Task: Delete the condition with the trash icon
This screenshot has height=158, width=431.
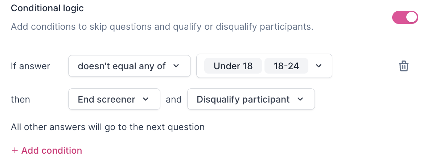Action: [x=403, y=66]
